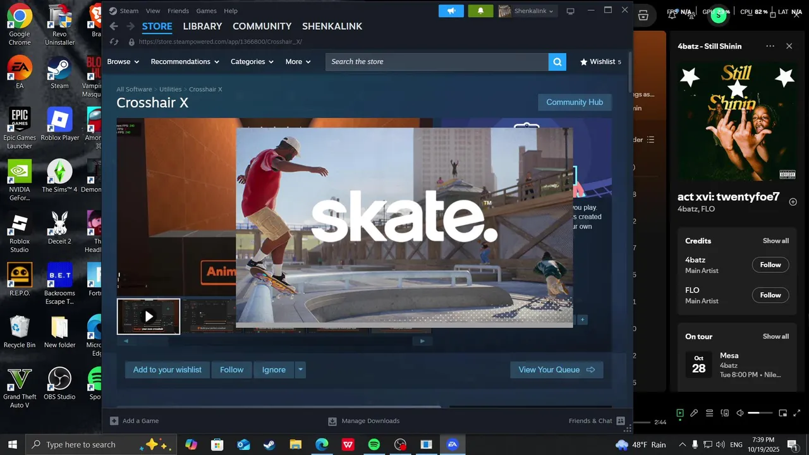Screen dimensions: 809x455
Task: Open Spotify connect to a device
Action: (725, 413)
